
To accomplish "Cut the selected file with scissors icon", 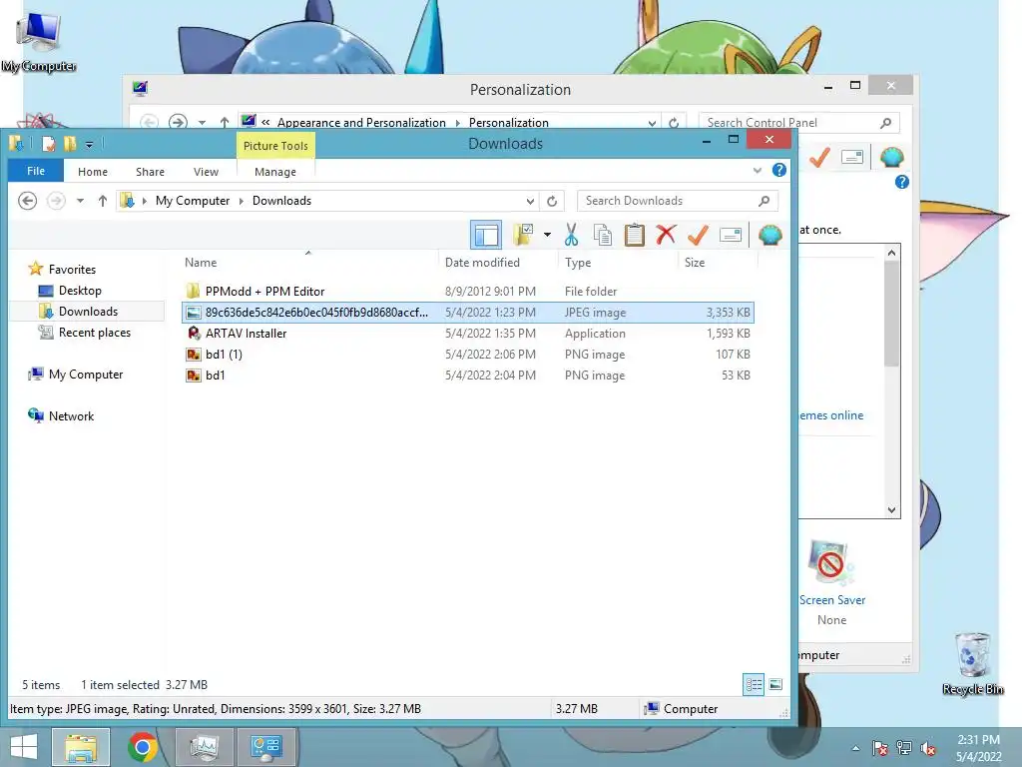I will pos(572,235).
